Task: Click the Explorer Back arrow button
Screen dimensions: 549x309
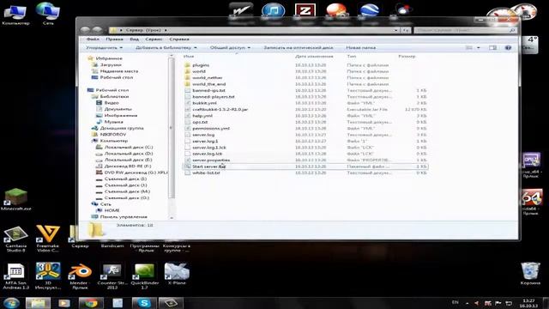Action: tap(85, 30)
